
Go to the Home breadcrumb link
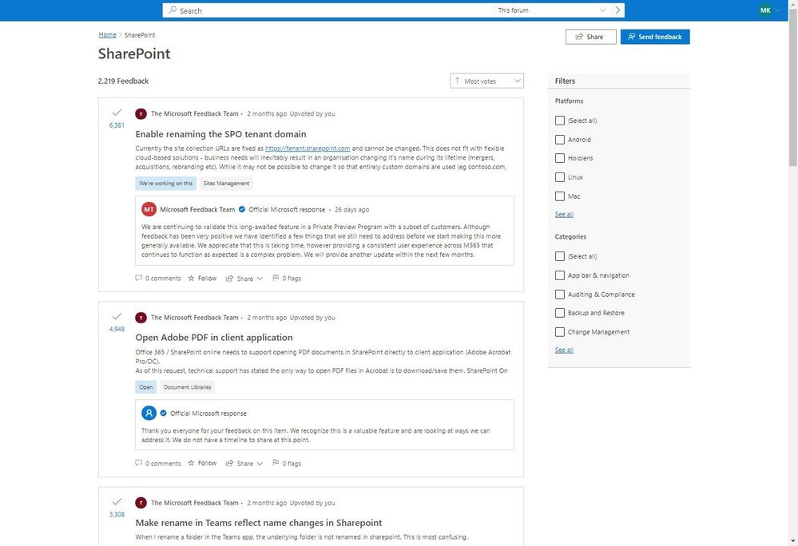(107, 34)
